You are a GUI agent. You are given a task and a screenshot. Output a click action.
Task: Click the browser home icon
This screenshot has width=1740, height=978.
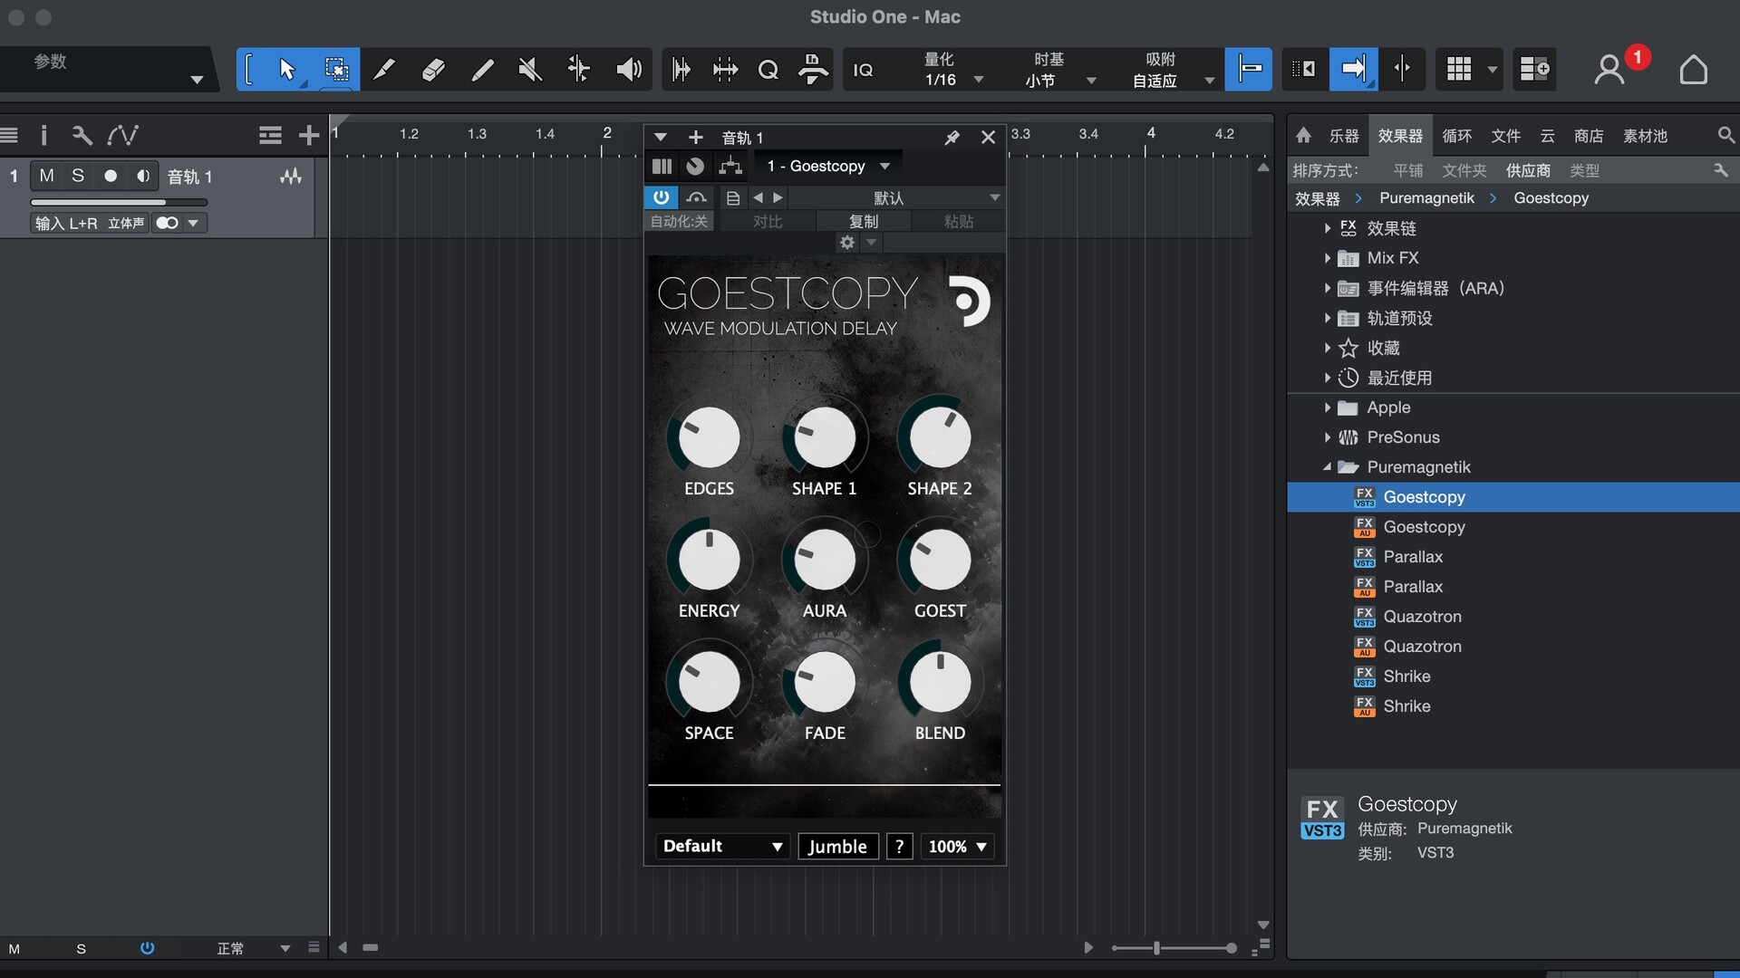[1303, 136]
